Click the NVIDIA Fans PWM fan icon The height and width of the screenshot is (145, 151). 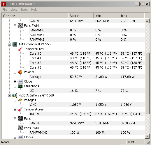click(x=20, y=128)
